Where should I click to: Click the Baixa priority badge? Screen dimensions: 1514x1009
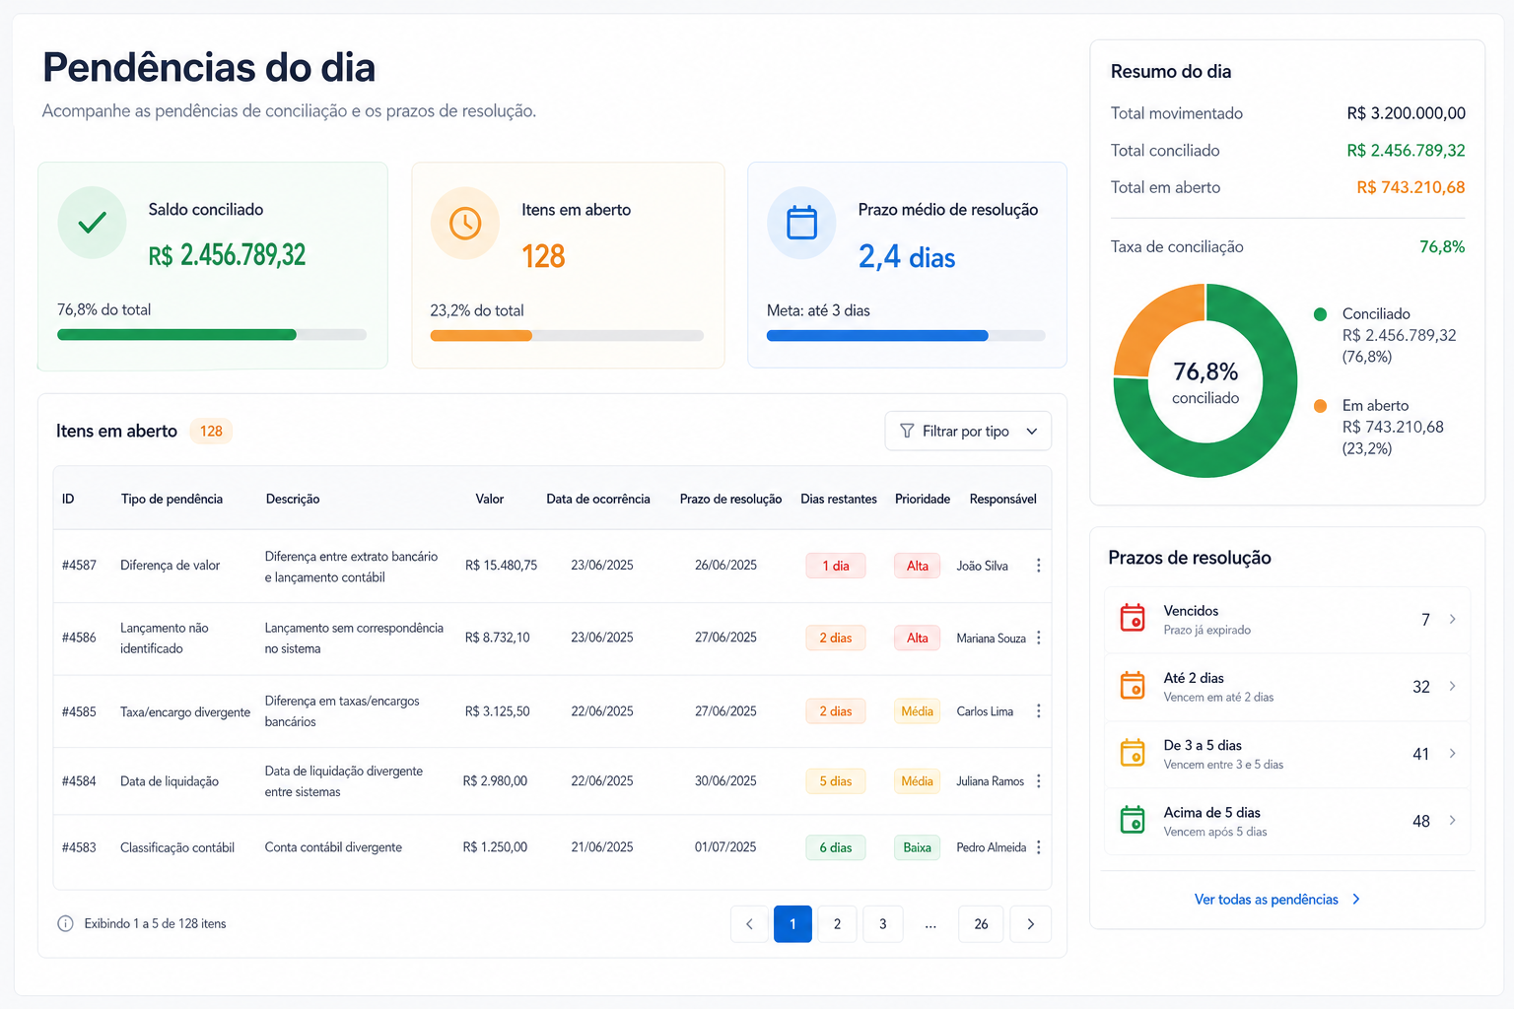tap(917, 847)
